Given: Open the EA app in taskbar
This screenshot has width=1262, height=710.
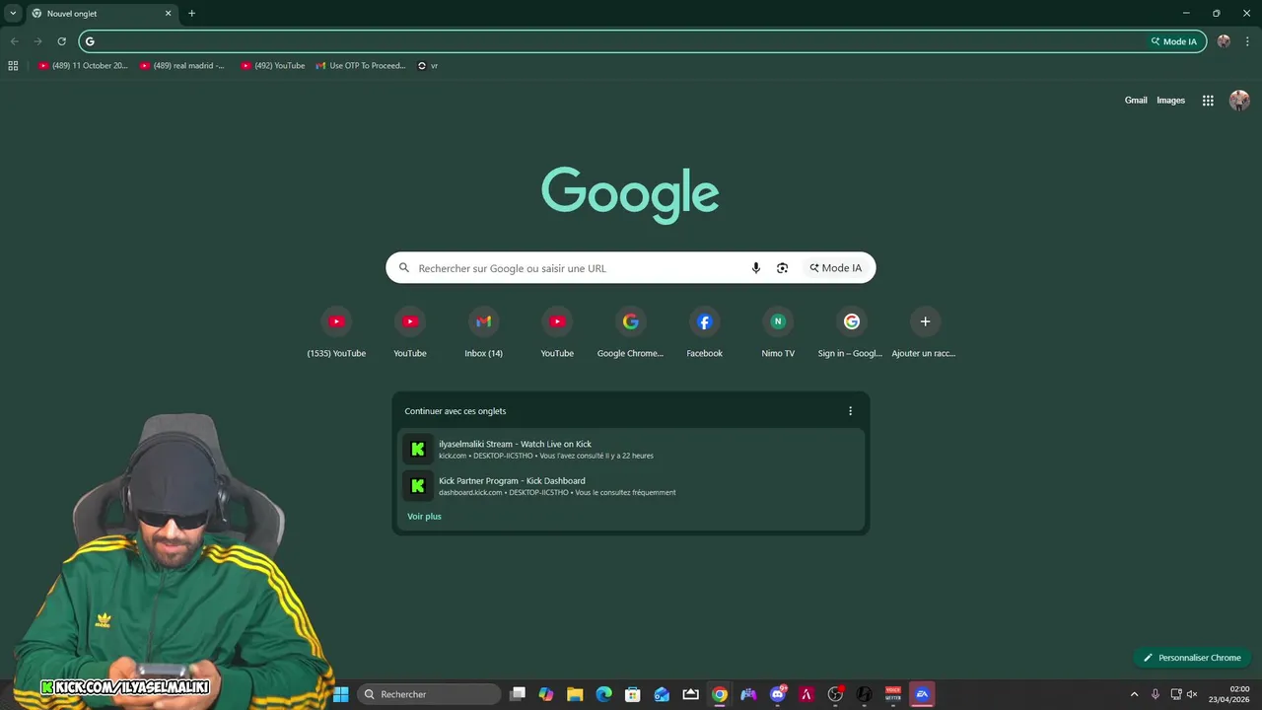Looking at the screenshot, I should point(922,694).
